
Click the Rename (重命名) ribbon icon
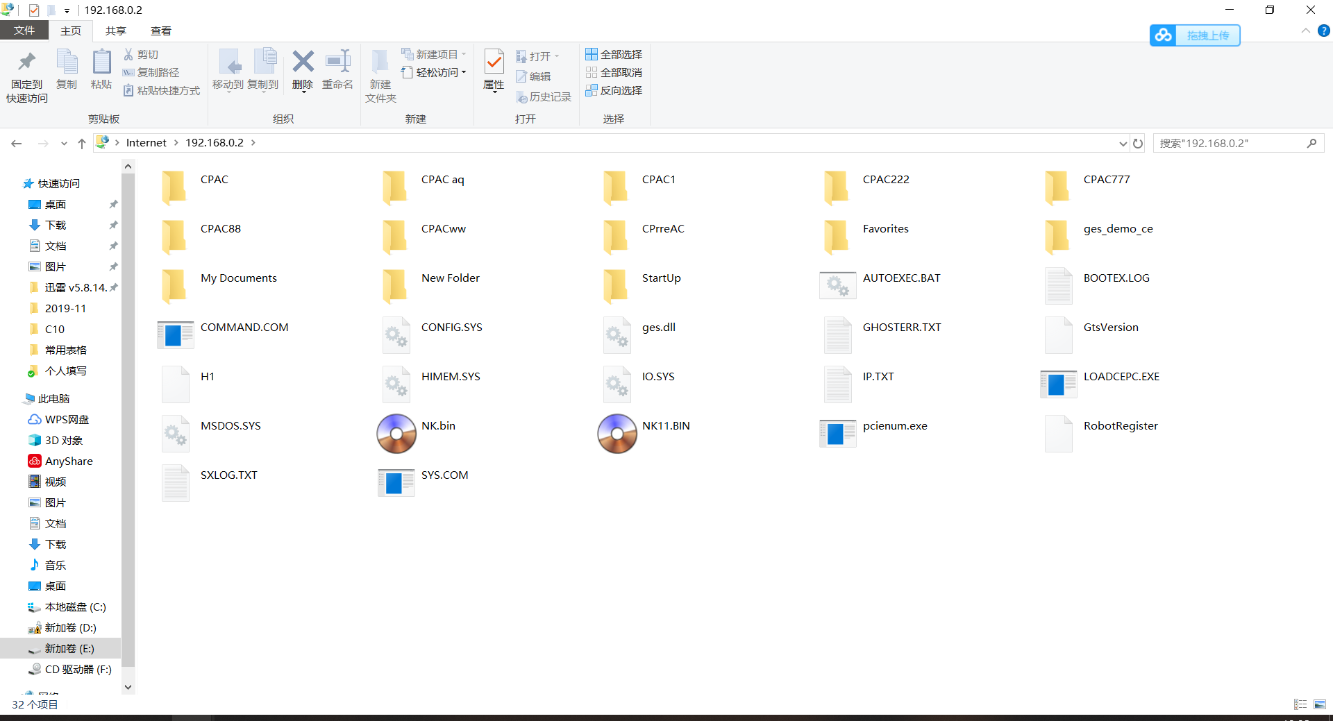[x=338, y=61]
